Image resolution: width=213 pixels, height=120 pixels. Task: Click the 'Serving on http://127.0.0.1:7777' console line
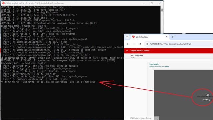click(x=39, y=15)
